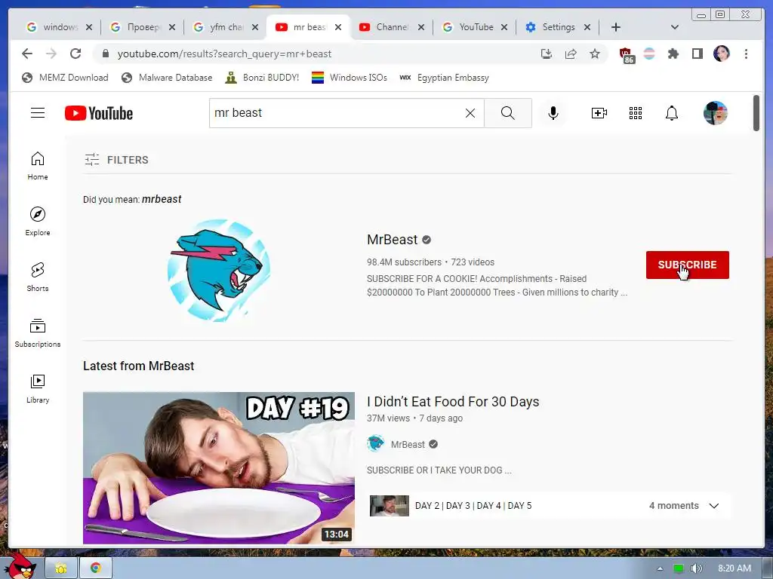Open the Chrome extensions puzzle icon
Screen dimensions: 773x579
pos(673,54)
